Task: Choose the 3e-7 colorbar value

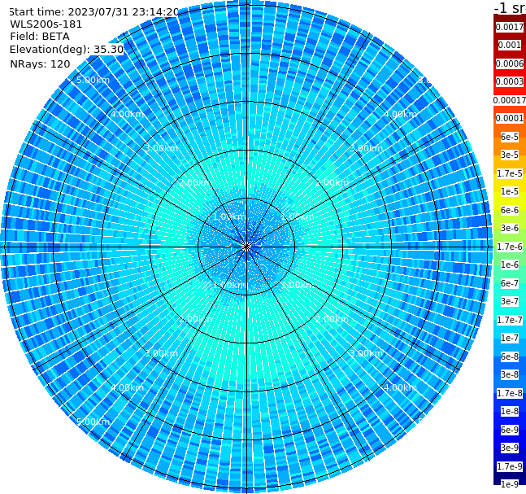Action: pos(510,301)
